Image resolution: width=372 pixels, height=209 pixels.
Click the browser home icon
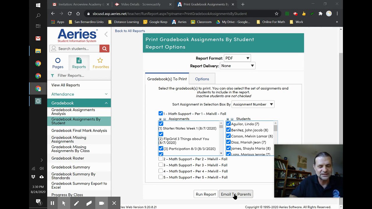tap(78, 14)
